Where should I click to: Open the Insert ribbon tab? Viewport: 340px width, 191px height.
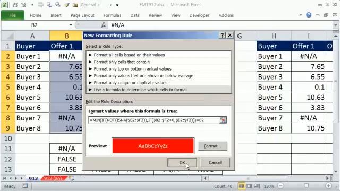[56, 15]
